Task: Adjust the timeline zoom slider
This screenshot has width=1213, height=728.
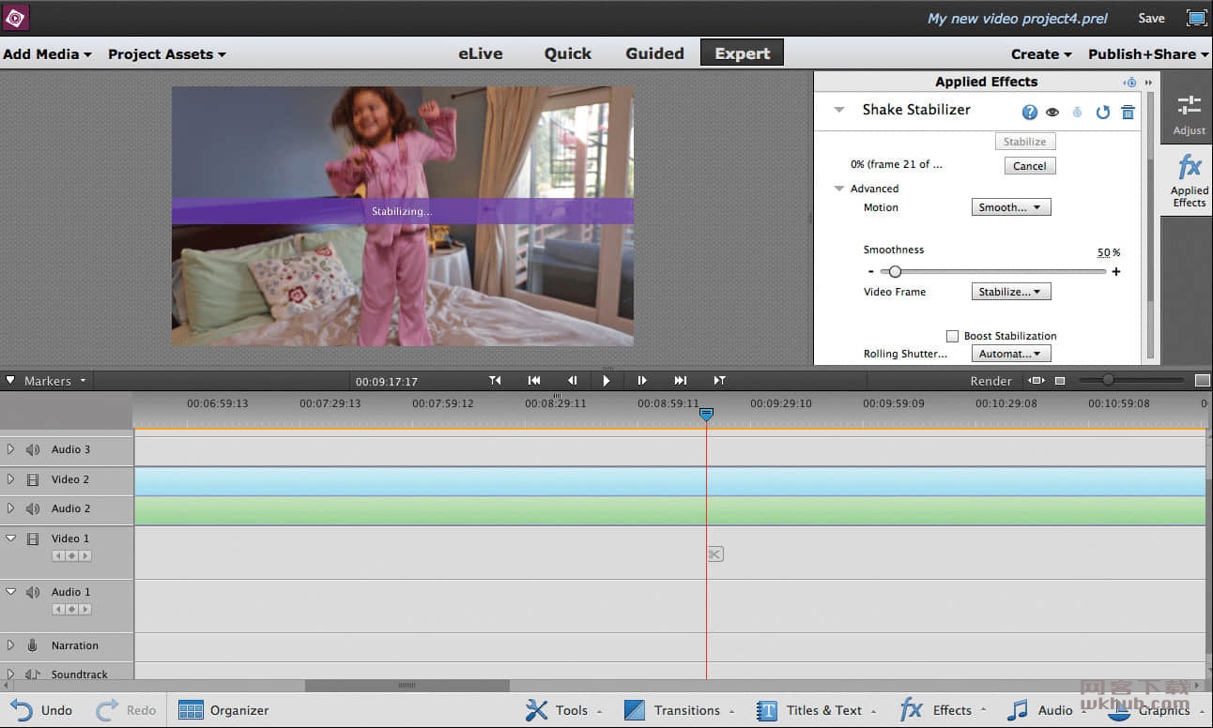Action: pyautogui.click(x=1109, y=380)
